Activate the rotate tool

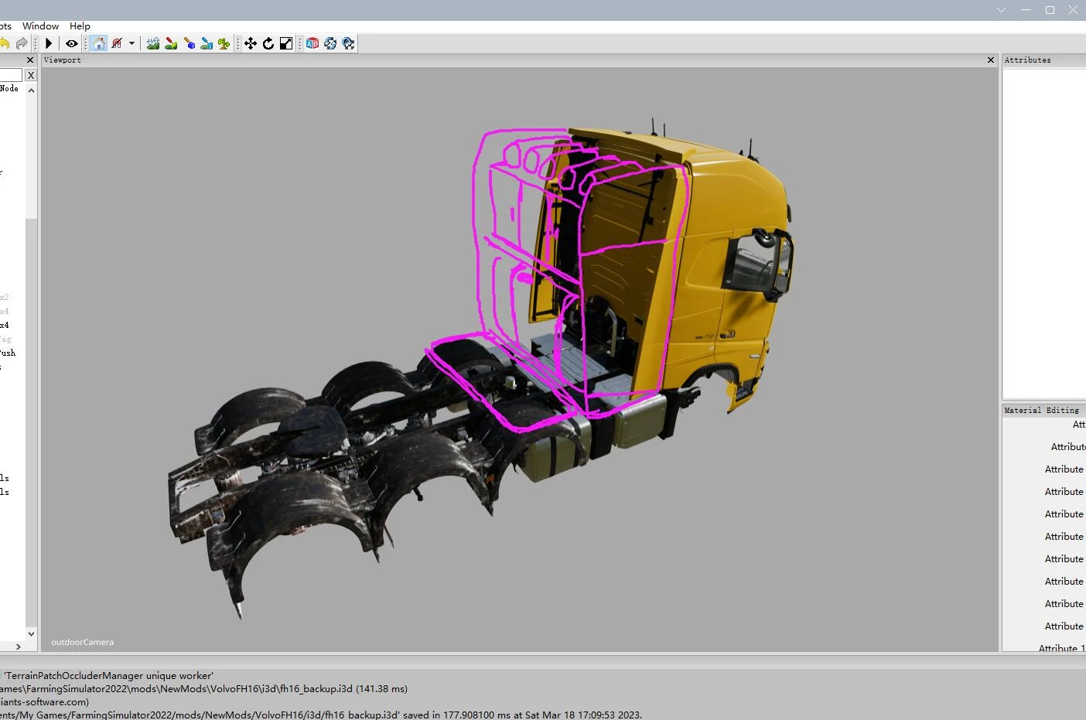(x=268, y=43)
